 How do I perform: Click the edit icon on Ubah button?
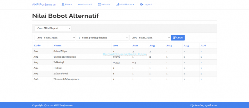(x=174, y=38)
